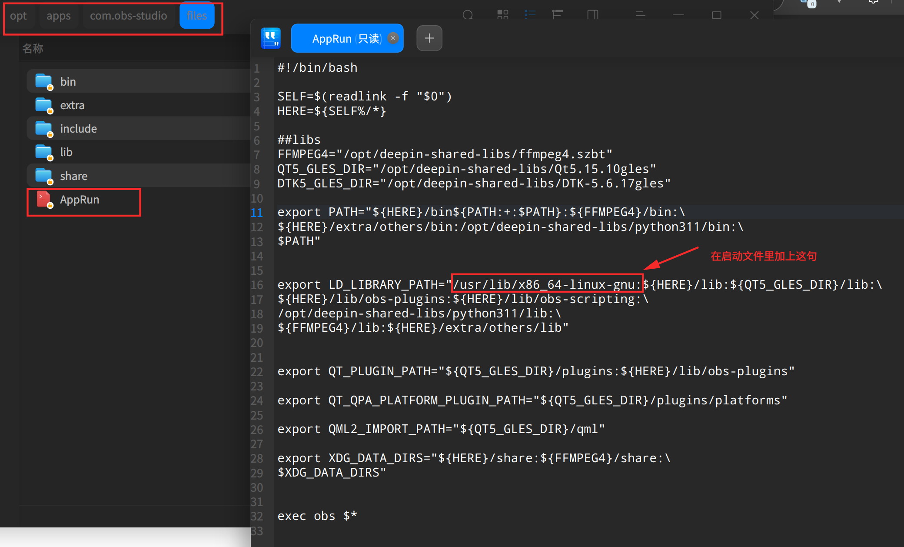904x547 pixels.
Task: Click the 'exec obs $*' line
Action: tap(317, 516)
